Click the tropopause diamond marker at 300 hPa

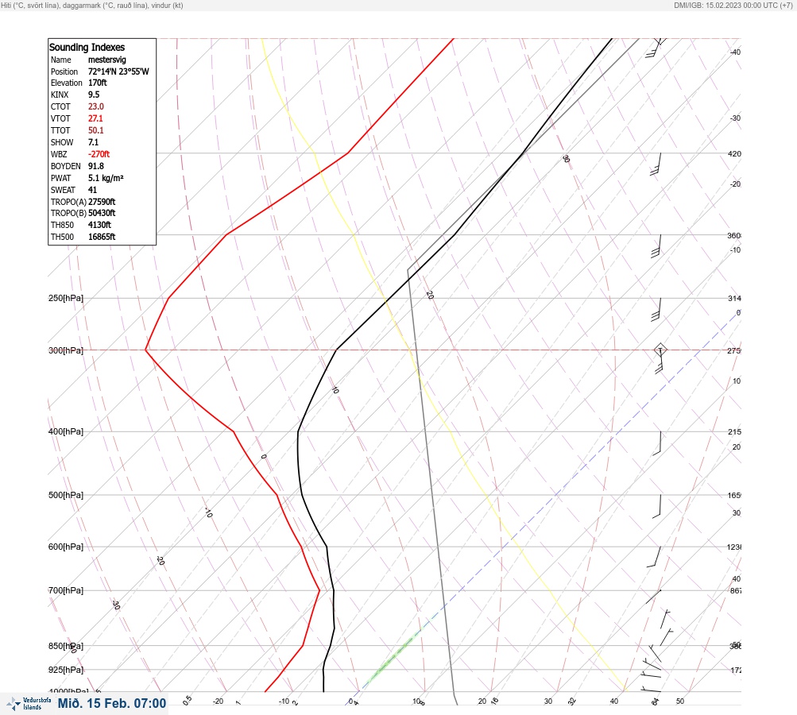660,350
